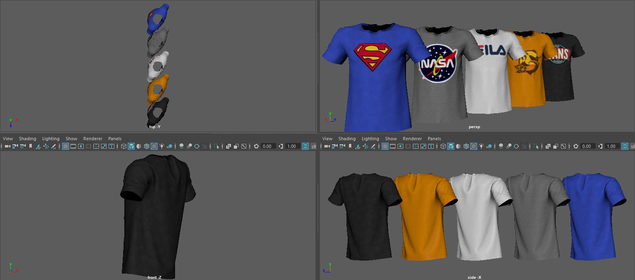
Task: Toggle X-ray mode in front view toolbar
Action: [x=228, y=146]
